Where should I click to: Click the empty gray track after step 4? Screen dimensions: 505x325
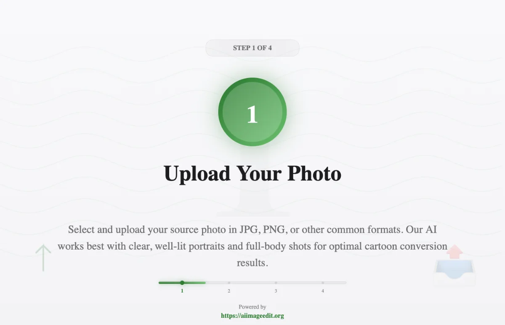(335, 282)
